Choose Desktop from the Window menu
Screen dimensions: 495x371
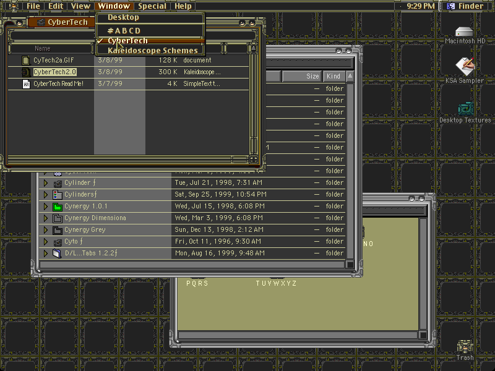[x=150, y=17]
